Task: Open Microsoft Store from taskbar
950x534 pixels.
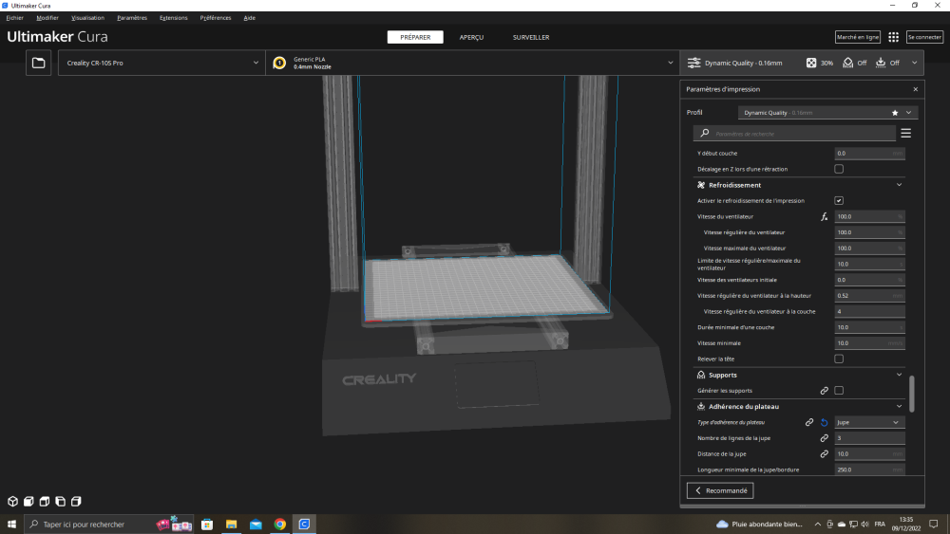Action: (207, 525)
